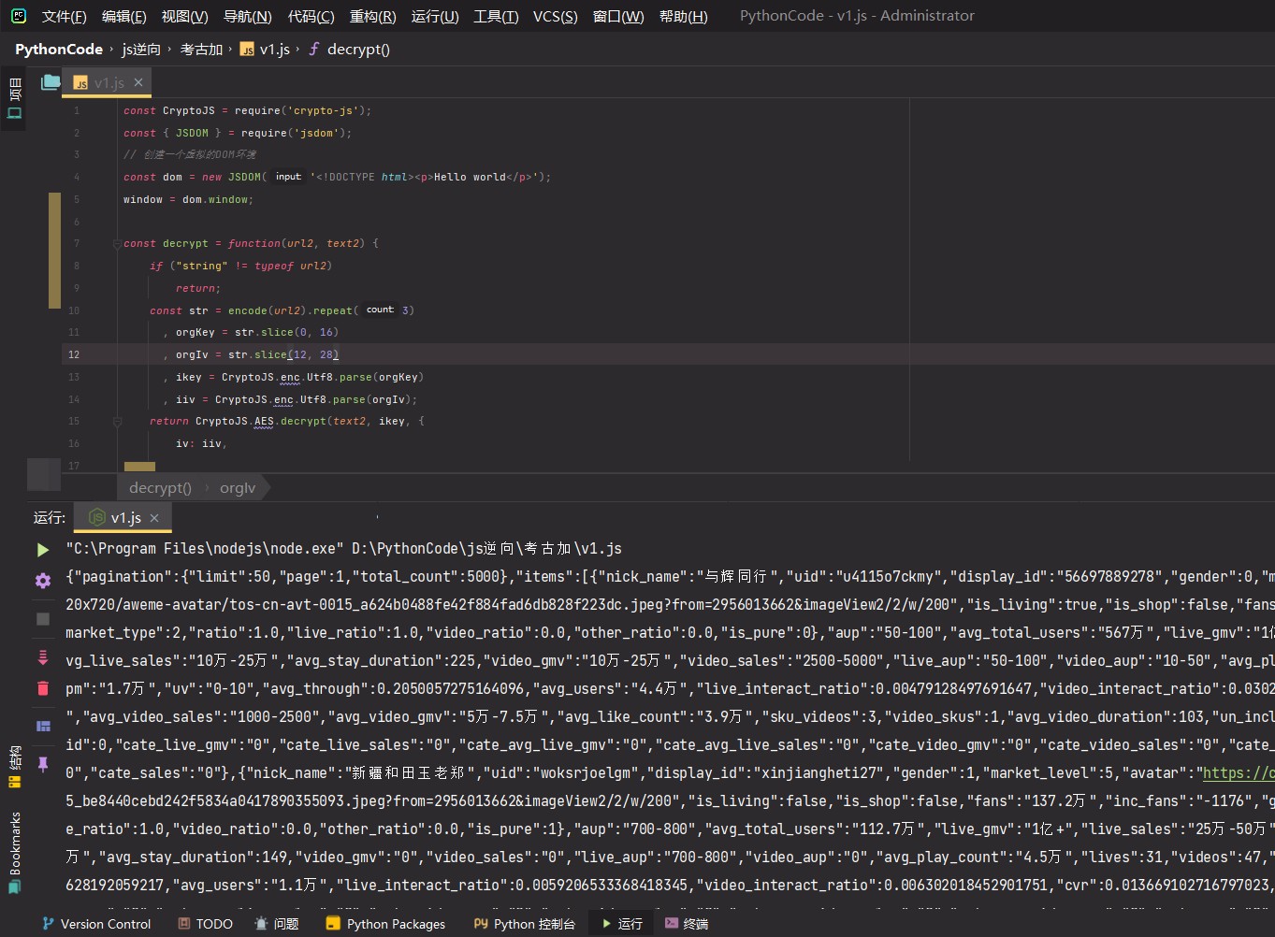Screen dimensions: 1275x937
Task: Open the 重构(R) menu
Action: 372,16
